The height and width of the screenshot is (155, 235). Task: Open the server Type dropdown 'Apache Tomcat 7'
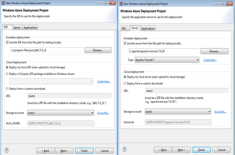(x=167, y=60)
